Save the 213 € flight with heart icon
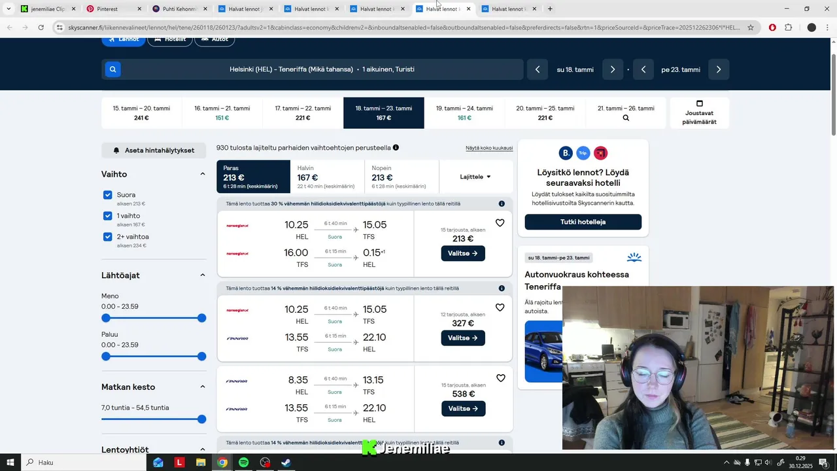 click(x=500, y=223)
